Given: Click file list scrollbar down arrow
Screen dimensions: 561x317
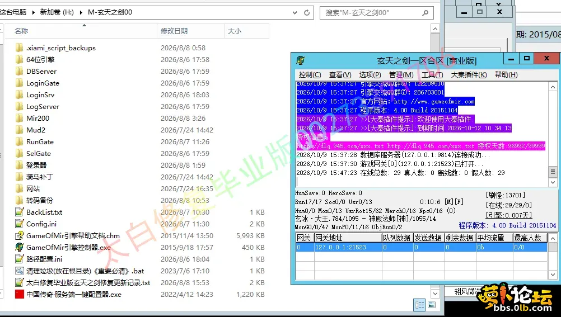Looking at the screenshot, I should (x=435, y=294).
